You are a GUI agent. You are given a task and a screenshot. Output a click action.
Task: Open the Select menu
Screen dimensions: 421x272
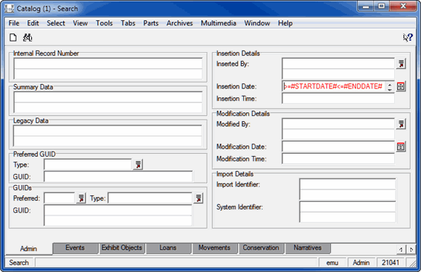(x=56, y=23)
